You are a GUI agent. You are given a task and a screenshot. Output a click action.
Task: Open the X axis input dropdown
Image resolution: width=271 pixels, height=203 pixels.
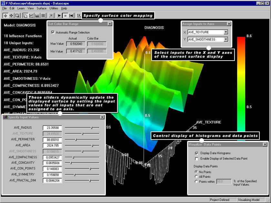[226, 32]
